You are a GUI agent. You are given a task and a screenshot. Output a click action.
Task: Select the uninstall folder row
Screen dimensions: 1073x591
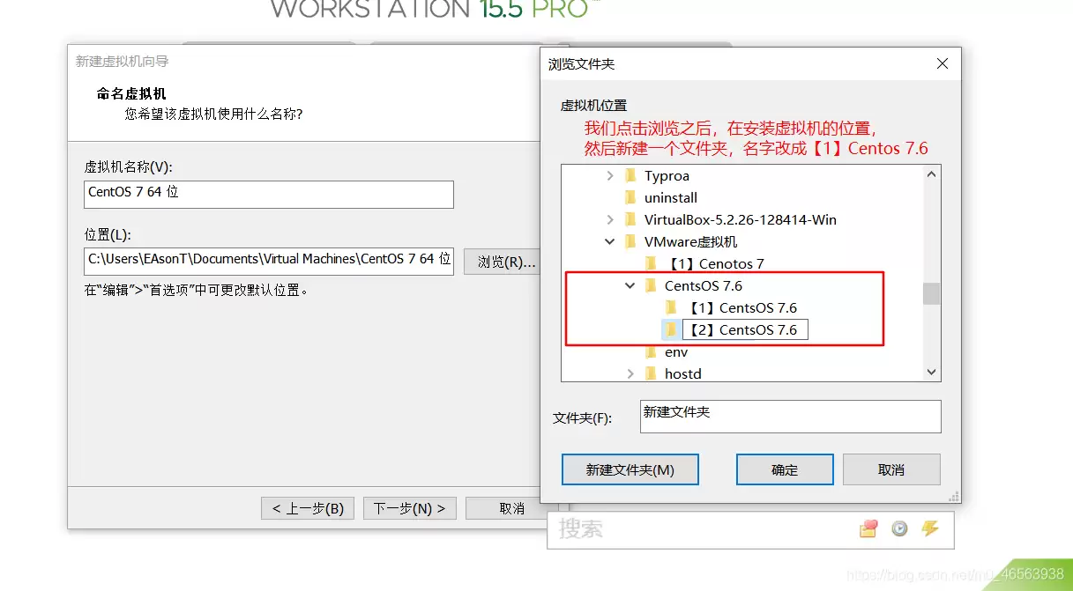click(671, 197)
